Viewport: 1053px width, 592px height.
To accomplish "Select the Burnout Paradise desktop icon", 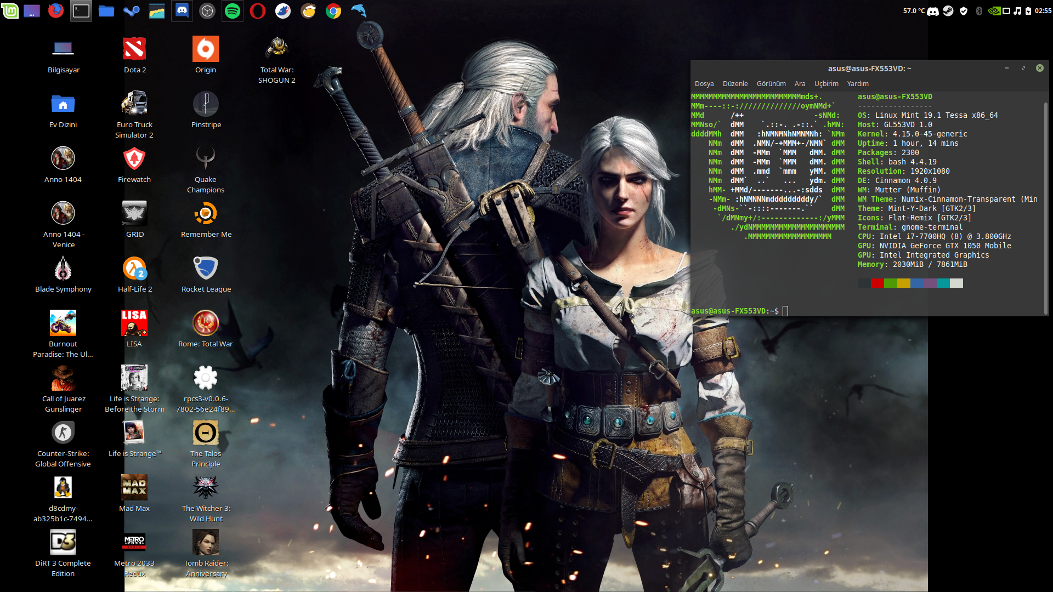I will click(63, 334).
